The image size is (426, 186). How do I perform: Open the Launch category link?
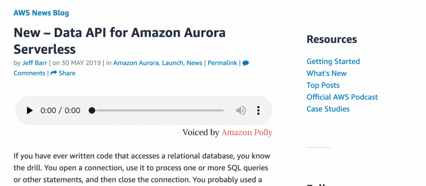(172, 63)
